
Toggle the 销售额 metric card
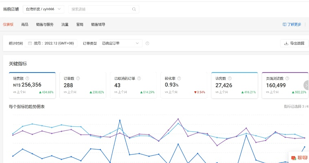click(32, 86)
